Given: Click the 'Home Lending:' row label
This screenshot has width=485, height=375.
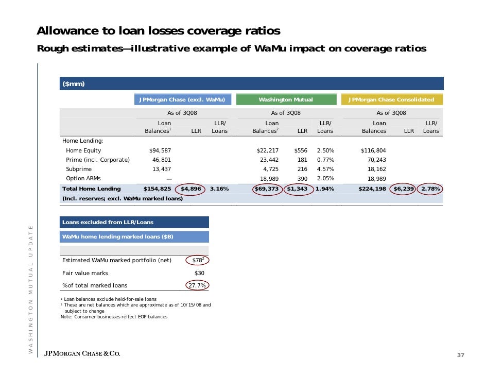Looking at the screenshot, I should coord(82,141).
